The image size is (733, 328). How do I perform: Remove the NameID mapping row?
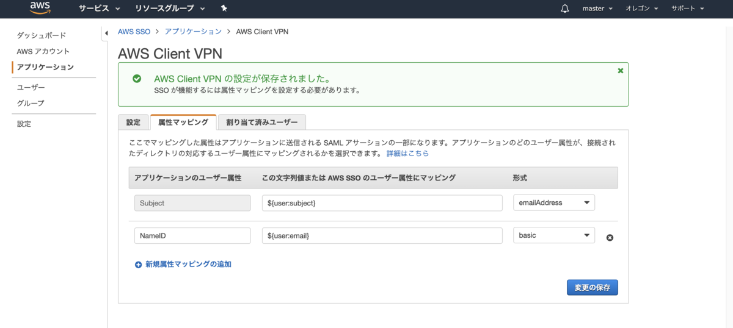[x=610, y=237]
